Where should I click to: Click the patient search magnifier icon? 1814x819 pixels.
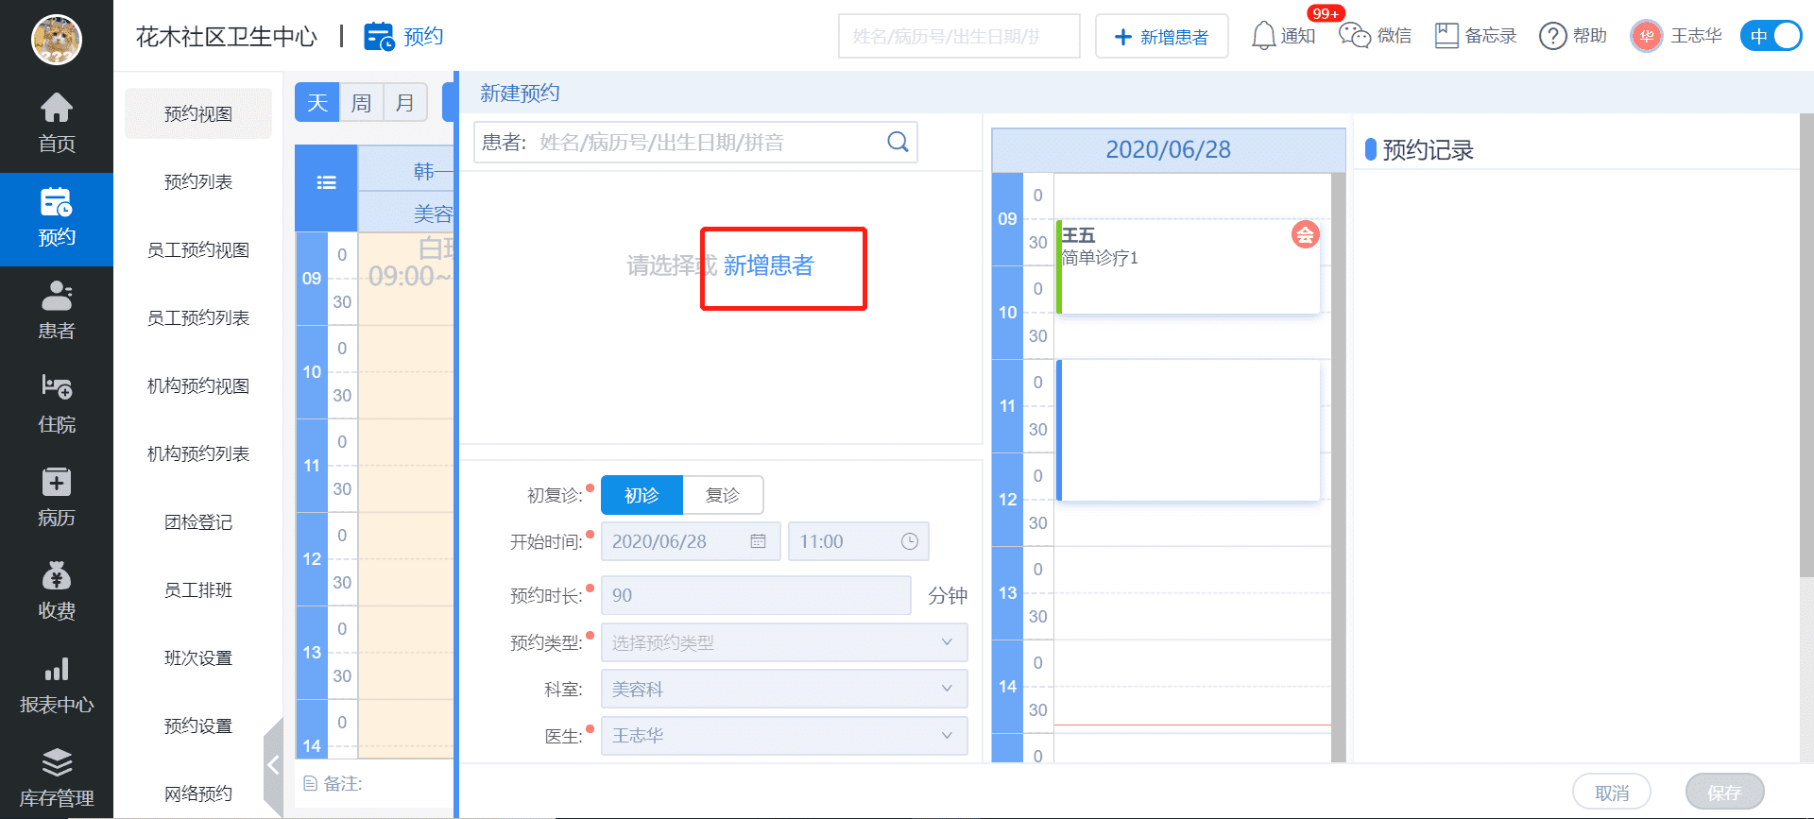898,142
